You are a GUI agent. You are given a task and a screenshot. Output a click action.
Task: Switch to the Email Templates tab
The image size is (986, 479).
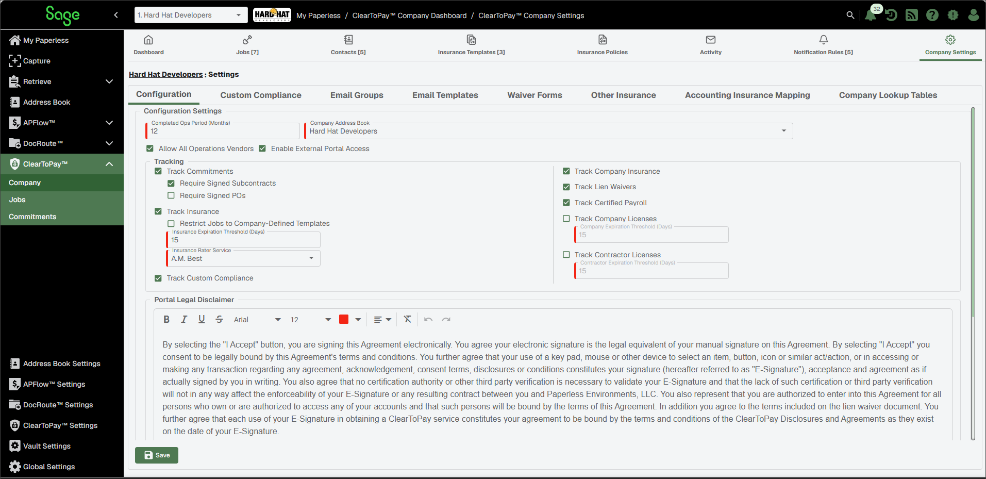point(445,95)
